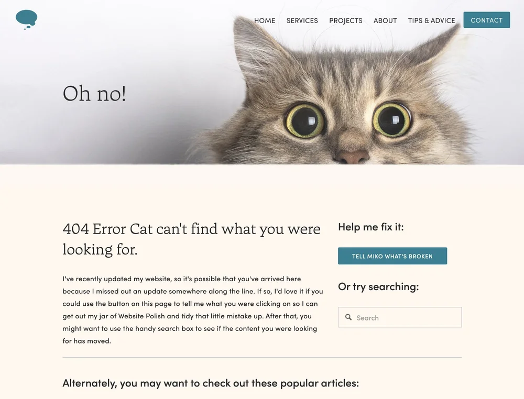Click Tell Miko What's Broken button

coord(392,256)
